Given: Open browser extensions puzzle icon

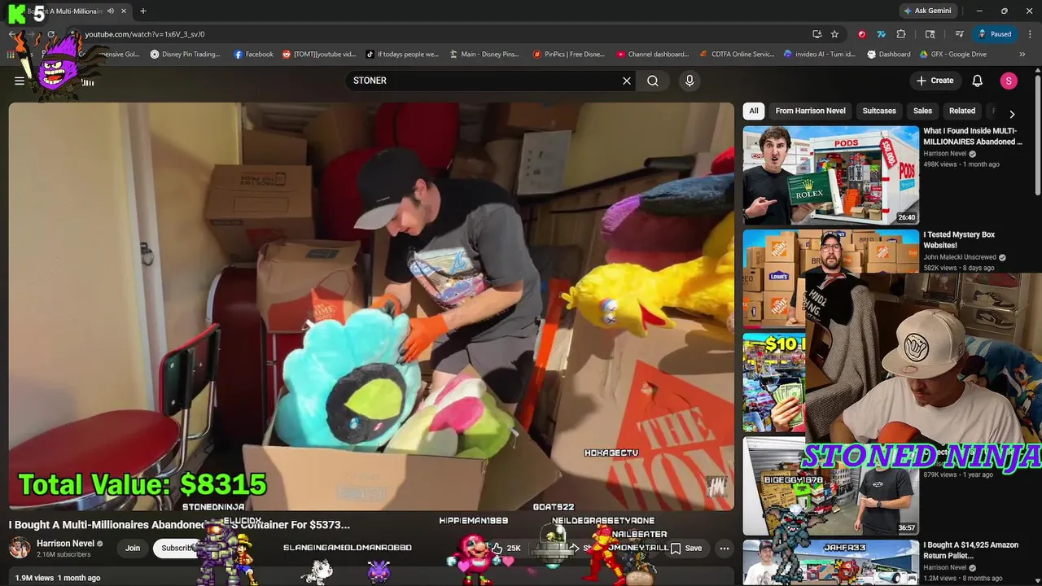Looking at the screenshot, I should point(901,34).
